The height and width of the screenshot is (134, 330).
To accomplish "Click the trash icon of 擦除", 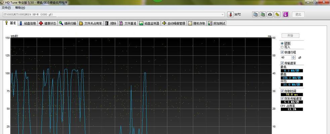I will 107,23.
